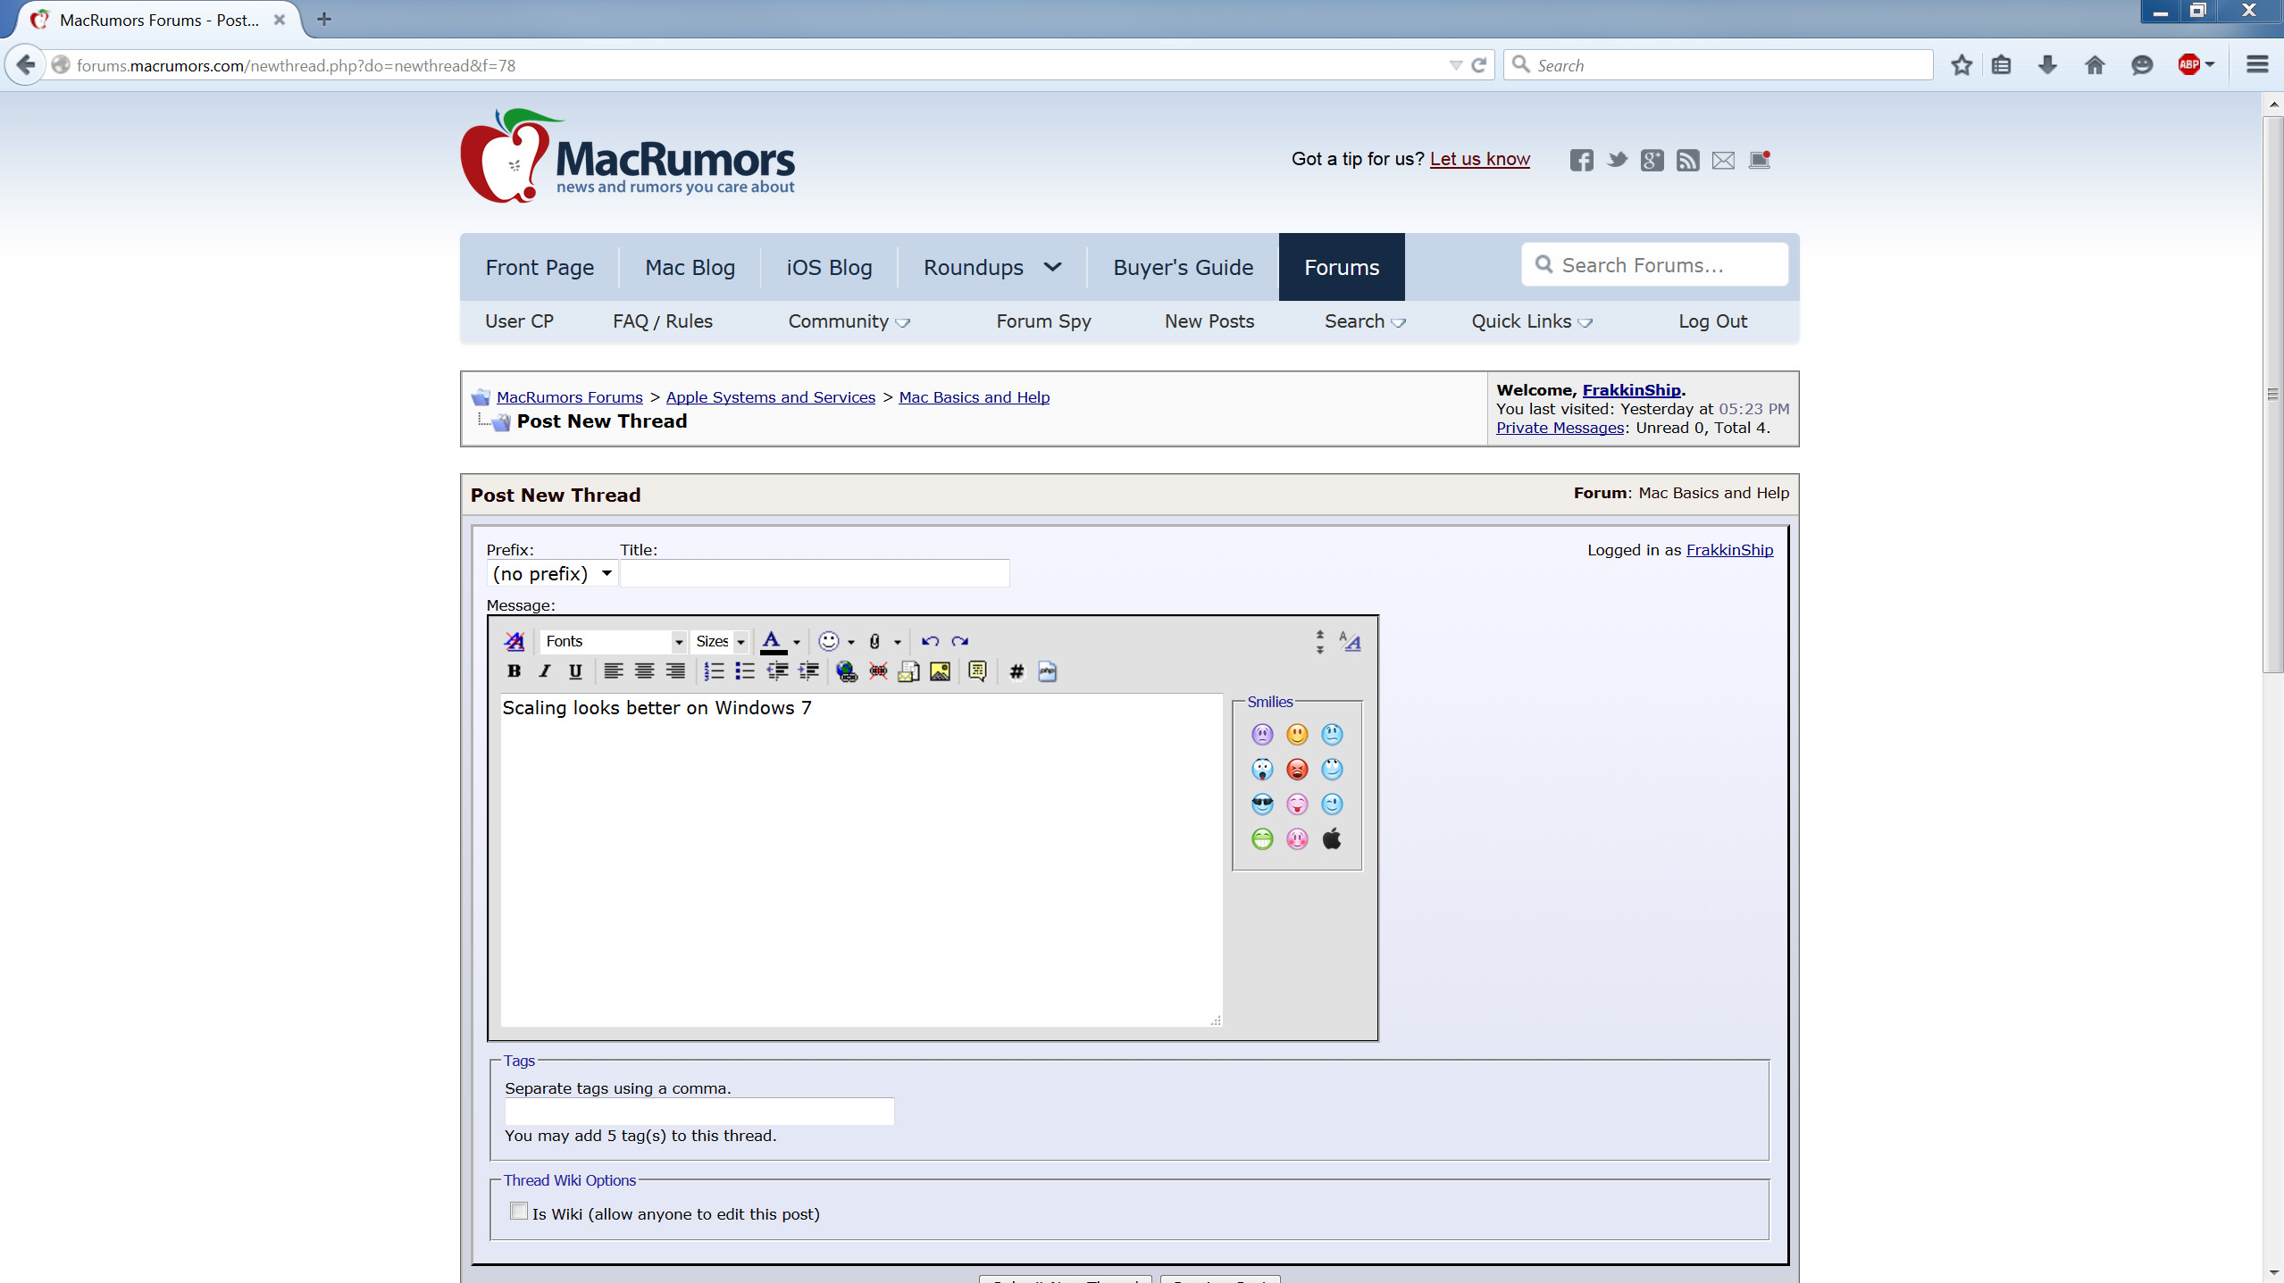2284x1283 pixels.
Task: Expand the Quick Links submenu
Action: 1532,321
